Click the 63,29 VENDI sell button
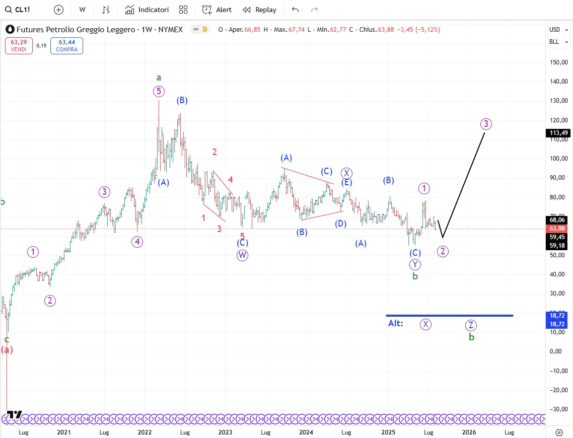 (19, 46)
